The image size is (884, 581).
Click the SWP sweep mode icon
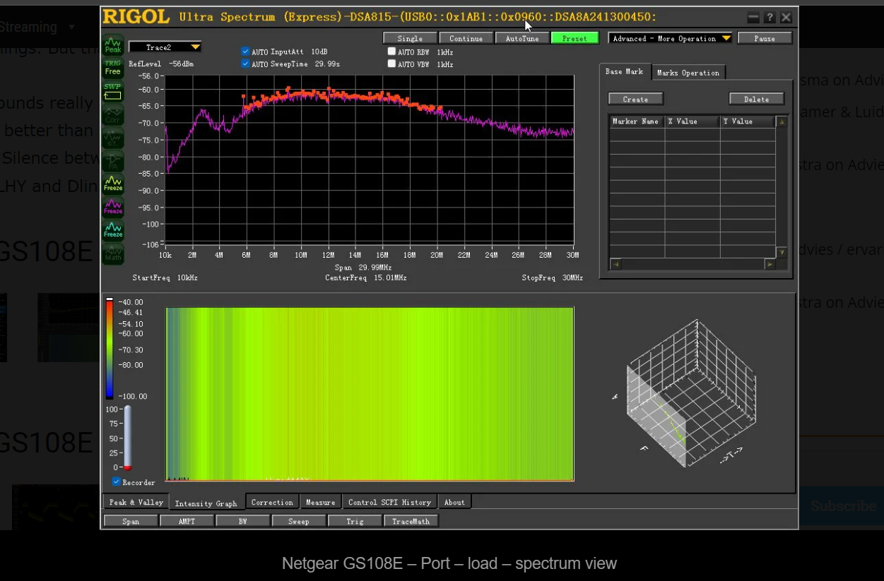point(113,92)
